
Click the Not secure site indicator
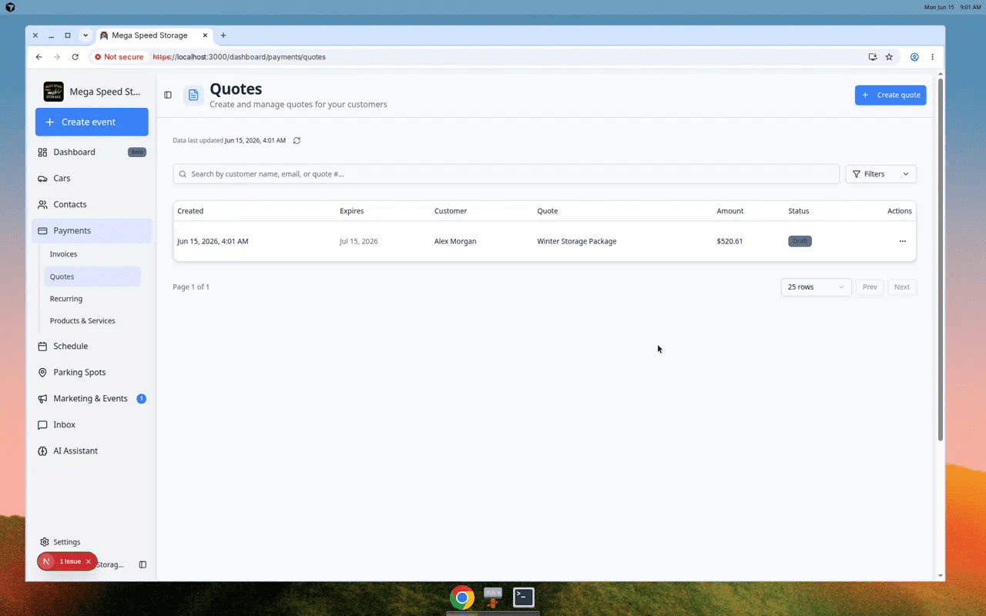point(119,57)
